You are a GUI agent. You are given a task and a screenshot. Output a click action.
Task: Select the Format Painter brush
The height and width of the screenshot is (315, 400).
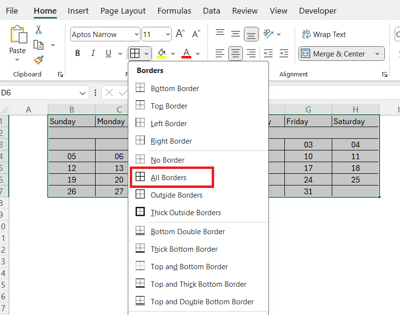point(39,60)
